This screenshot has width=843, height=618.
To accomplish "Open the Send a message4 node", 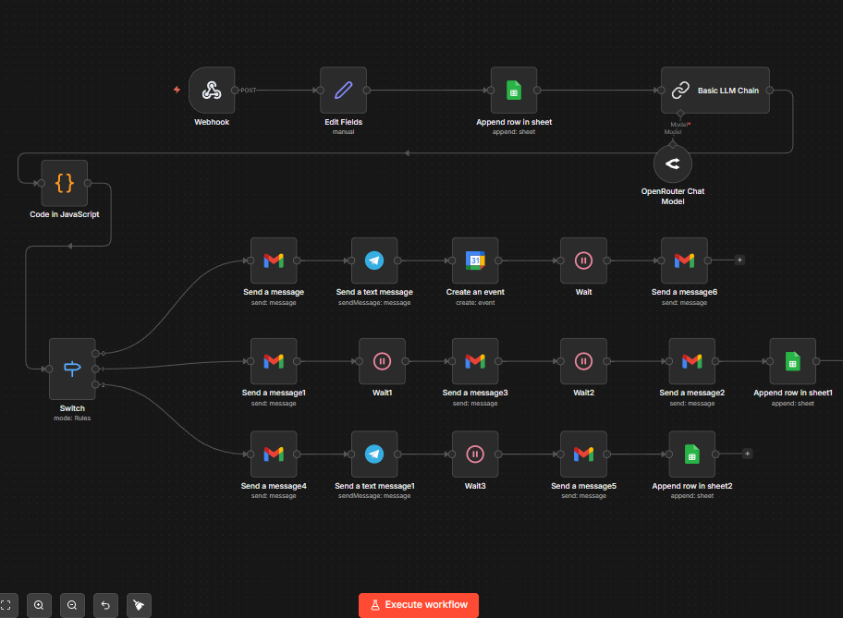I will (274, 454).
